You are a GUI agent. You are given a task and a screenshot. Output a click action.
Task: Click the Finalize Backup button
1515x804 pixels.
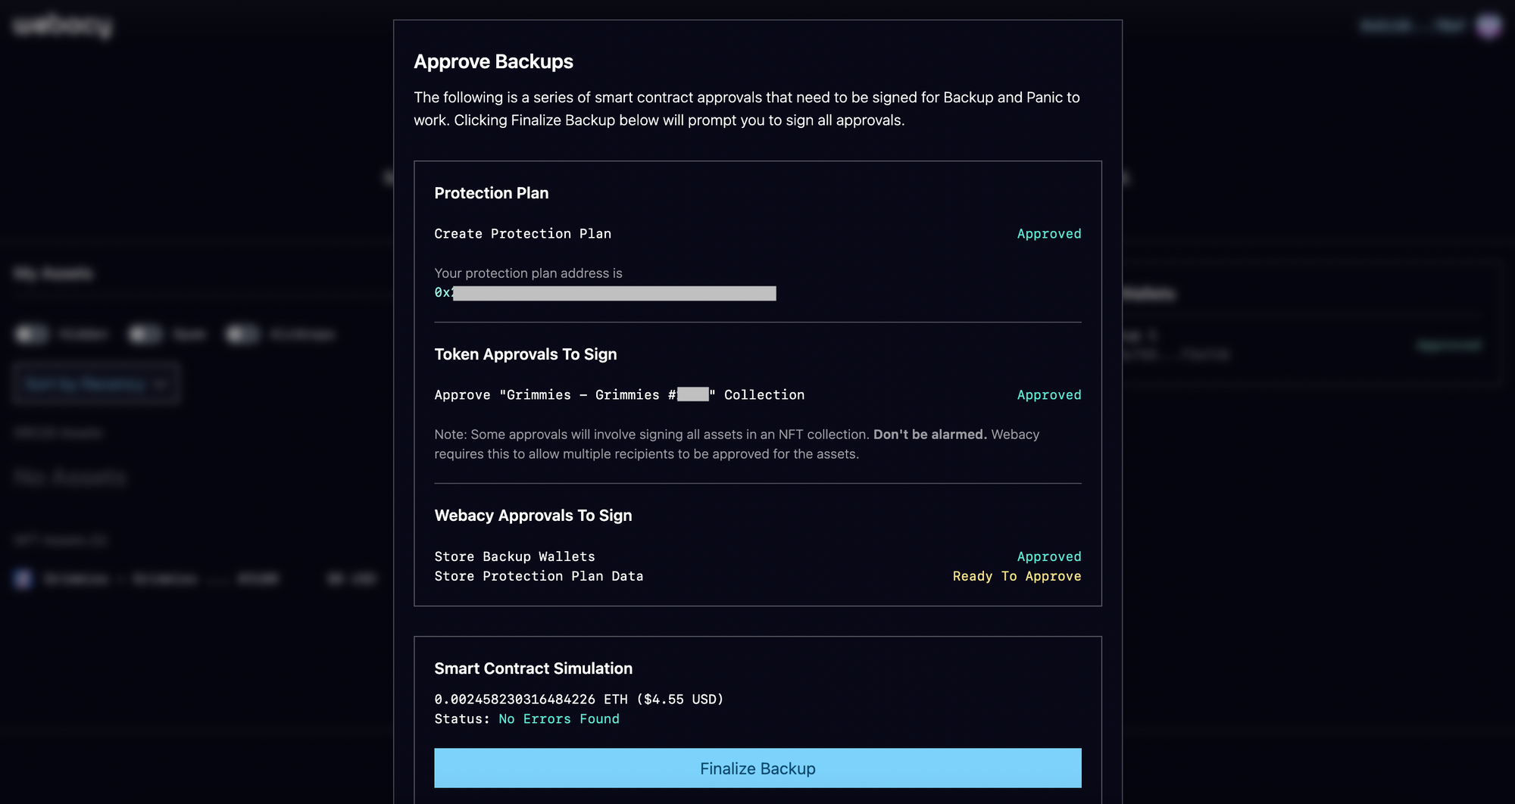757,768
